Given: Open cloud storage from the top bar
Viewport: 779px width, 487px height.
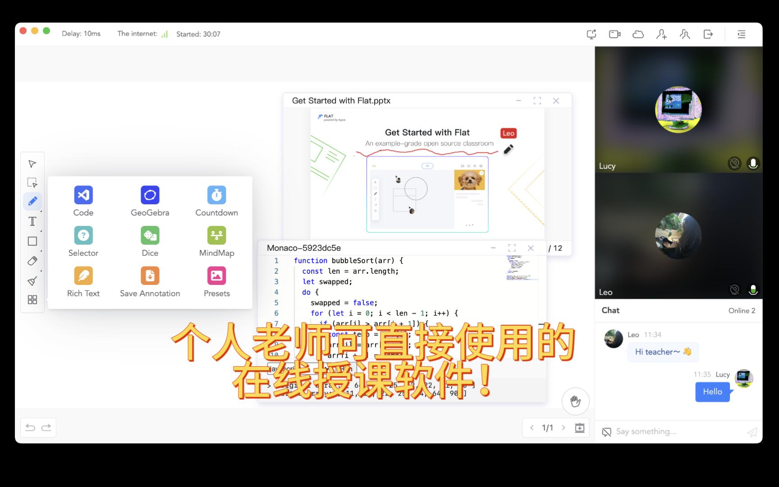Looking at the screenshot, I should pos(638,34).
